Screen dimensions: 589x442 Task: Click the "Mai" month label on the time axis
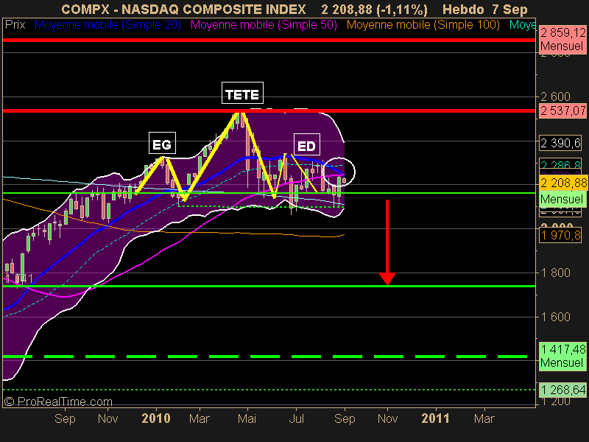coord(247,418)
